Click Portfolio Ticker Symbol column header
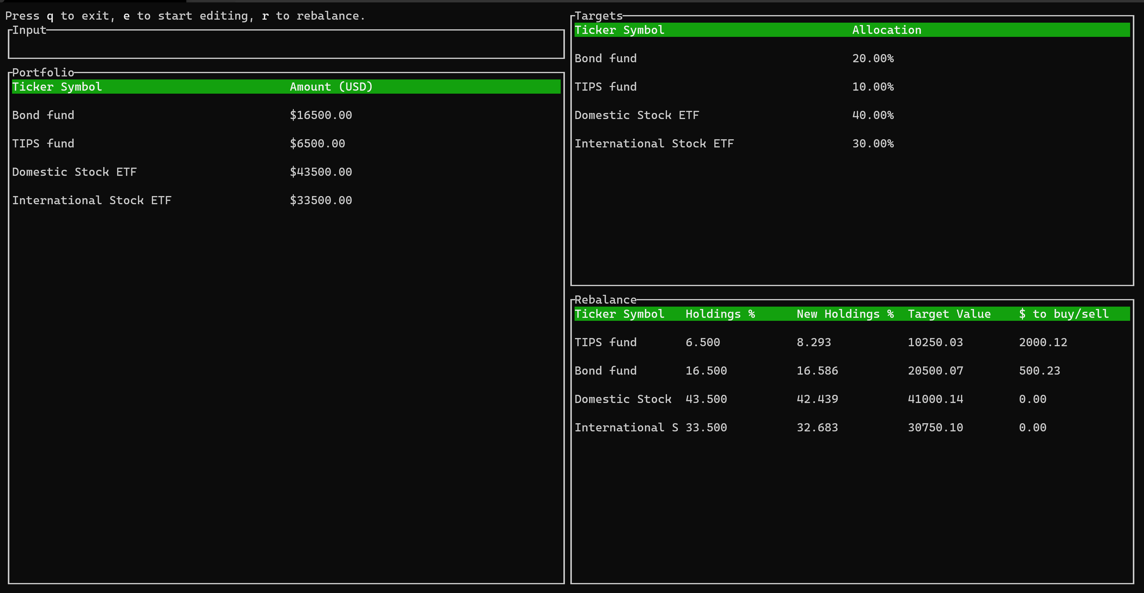Image resolution: width=1144 pixels, height=593 pixels. coord(57,87)
